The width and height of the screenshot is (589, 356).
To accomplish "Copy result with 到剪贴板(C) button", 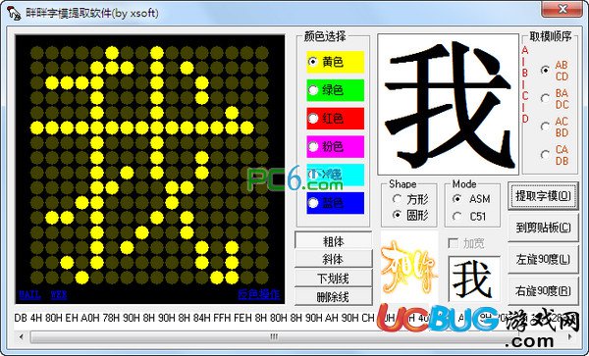I will 543,228.
